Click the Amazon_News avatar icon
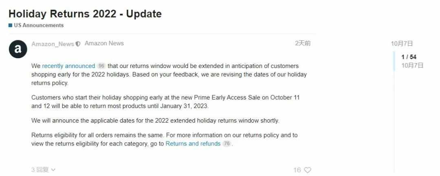This screenshot has width=440, height=176. [x=18, y=49]
